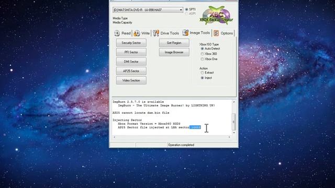Select the ASPI radio button
335x188 pixels.
(187, 14)
